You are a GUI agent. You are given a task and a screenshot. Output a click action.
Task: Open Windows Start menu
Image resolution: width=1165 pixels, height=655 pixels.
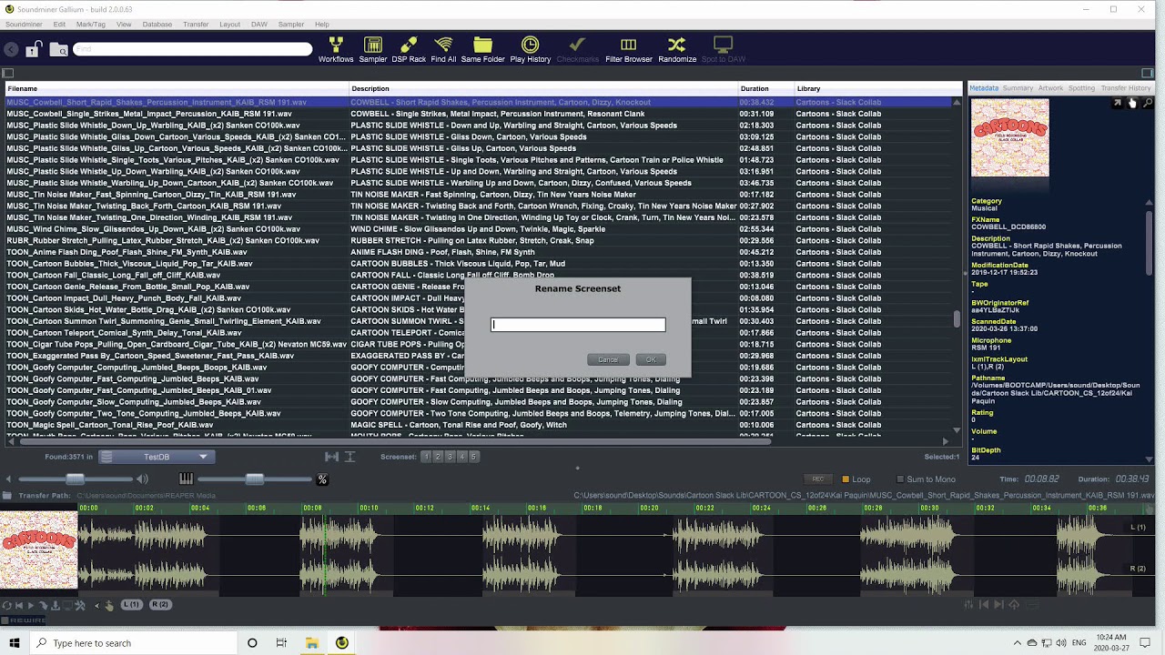pyautogui.click(x=14, y=643)
